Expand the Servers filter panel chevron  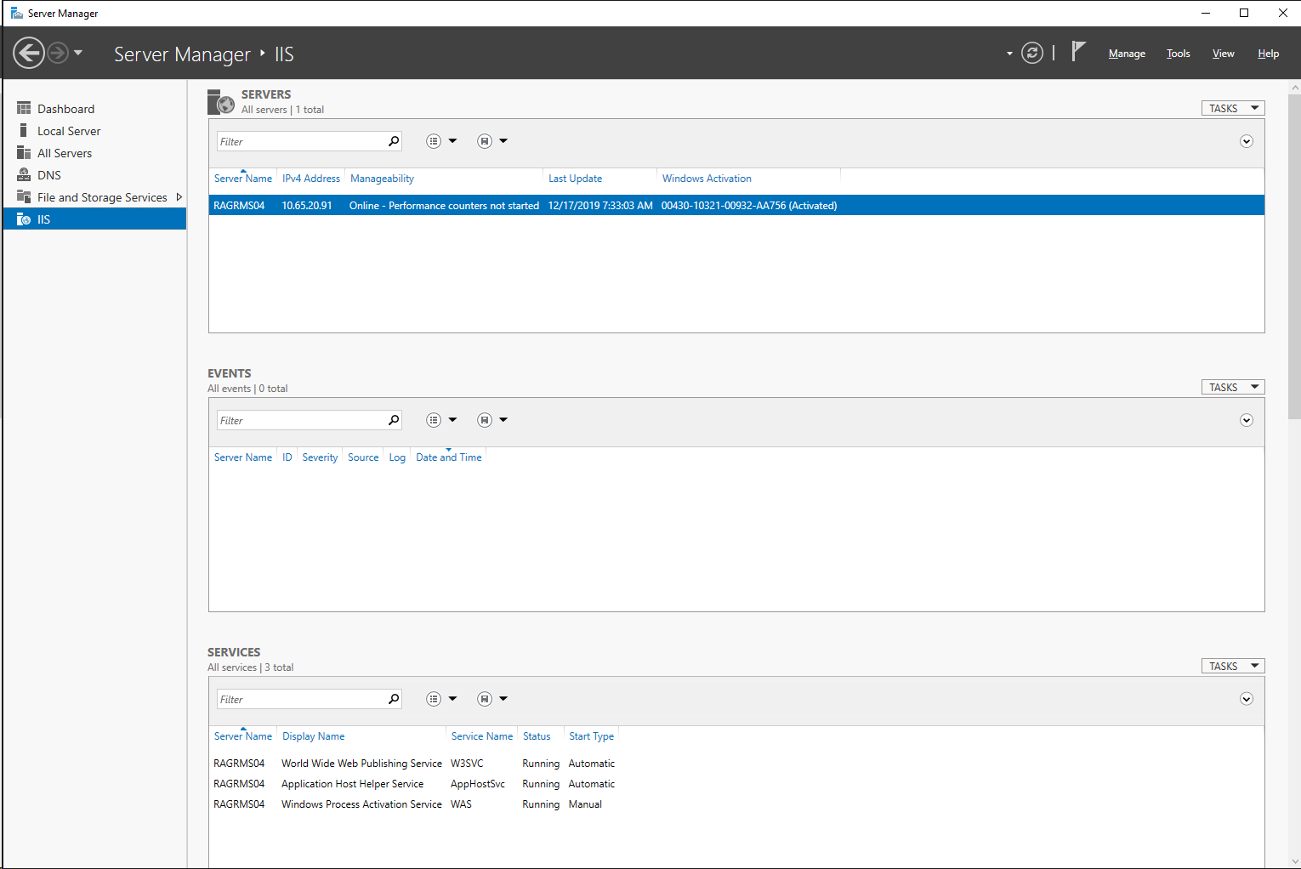[1247, 141]
